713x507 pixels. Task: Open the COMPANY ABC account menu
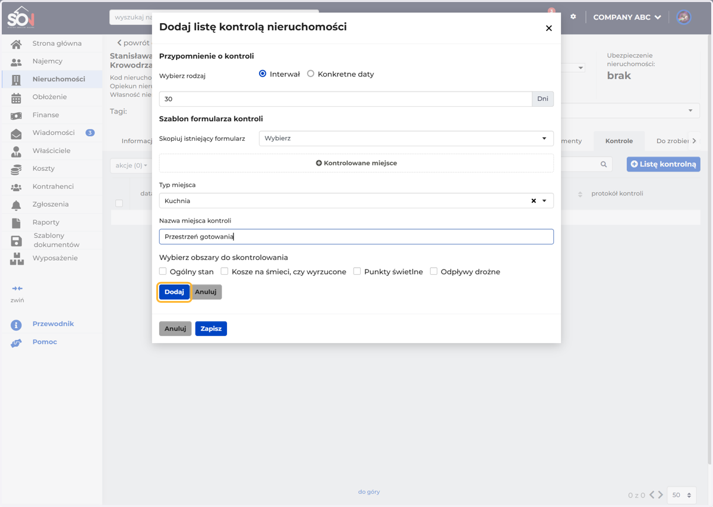pyautogui.click(x=627, y=17)
